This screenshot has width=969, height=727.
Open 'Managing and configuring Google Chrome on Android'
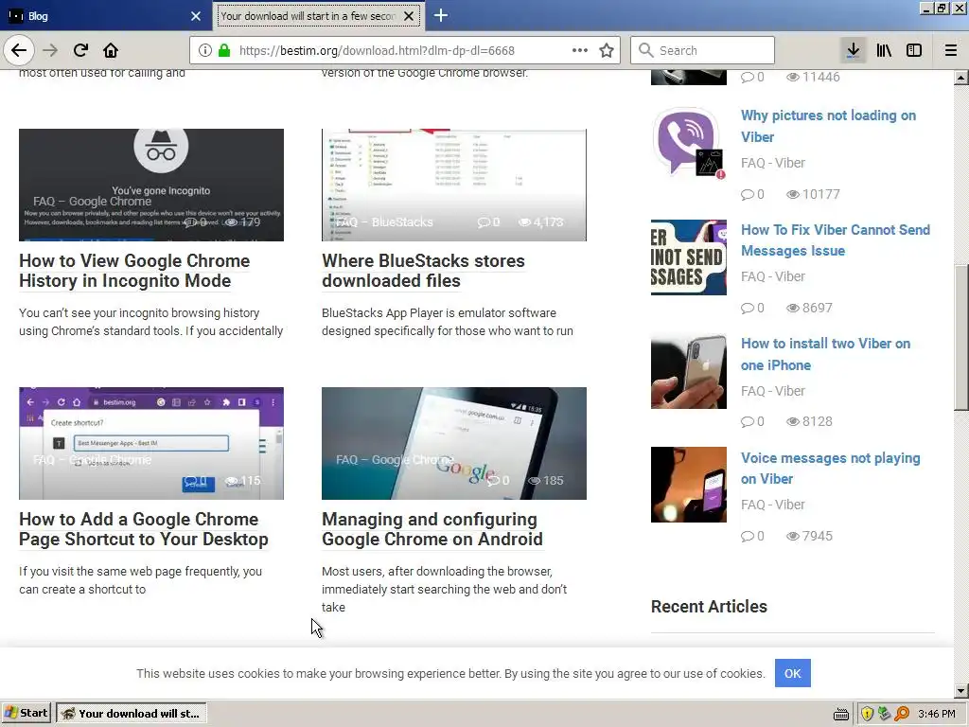point(432,529)
